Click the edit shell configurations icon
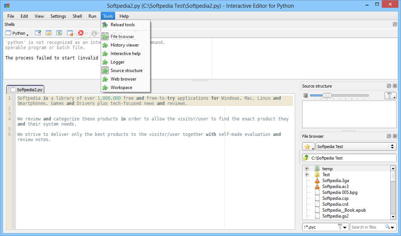Viewport: 401px width, 236px height. click(x=38, y=33)
